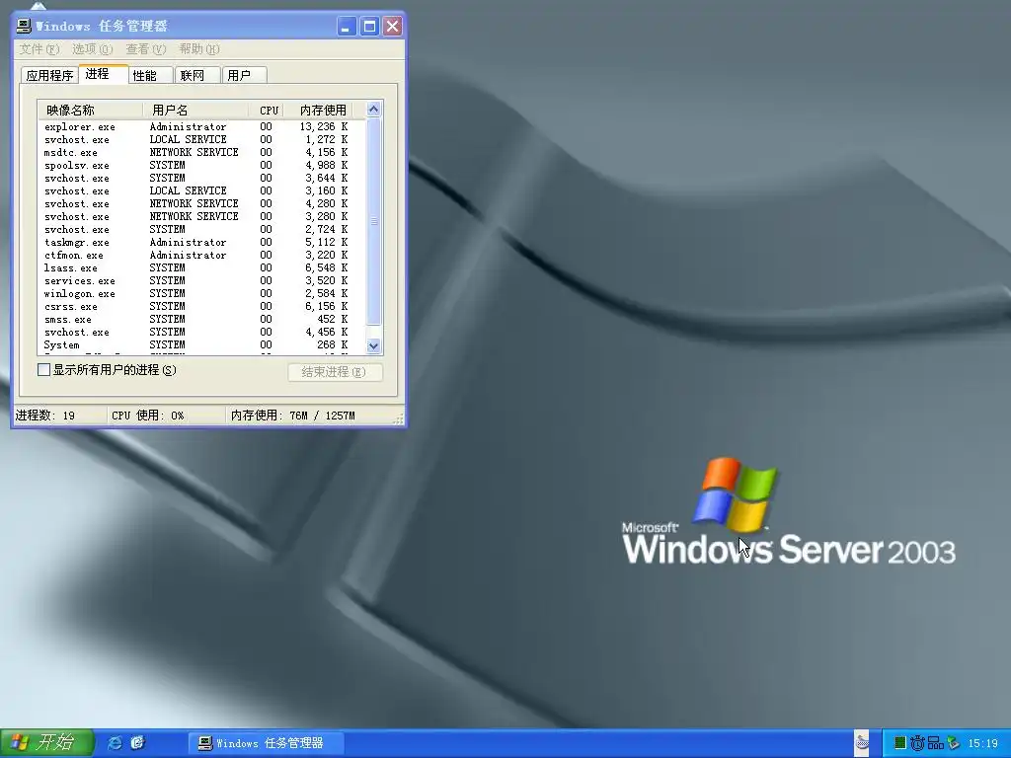Click the blue network boxes tray icon

tap(936, 743)
